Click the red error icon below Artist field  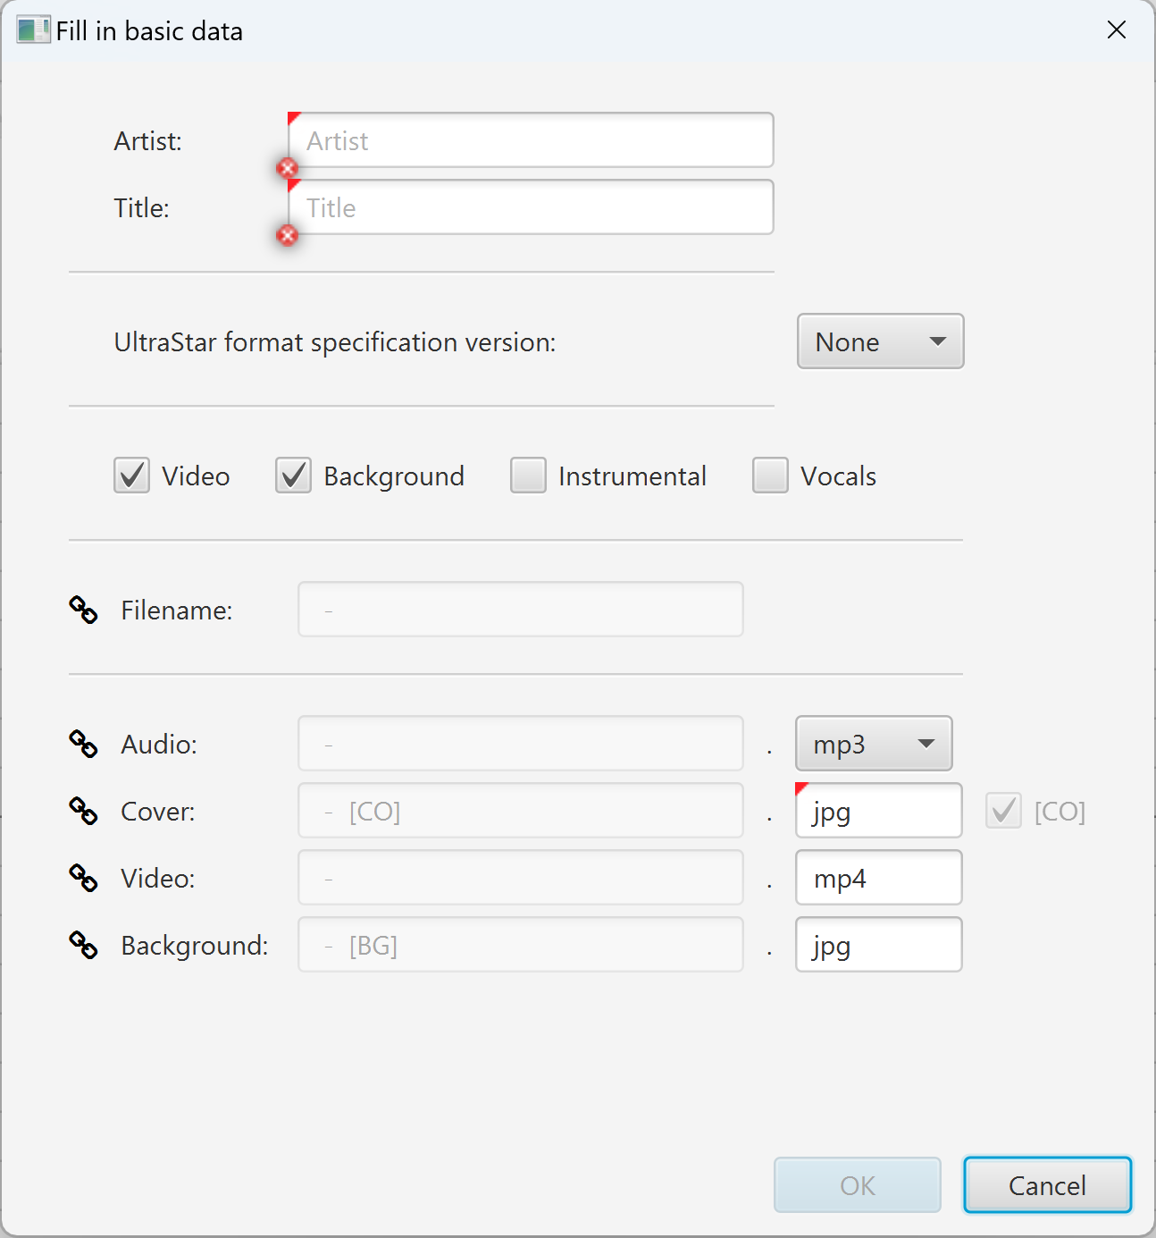coord(287,168)
